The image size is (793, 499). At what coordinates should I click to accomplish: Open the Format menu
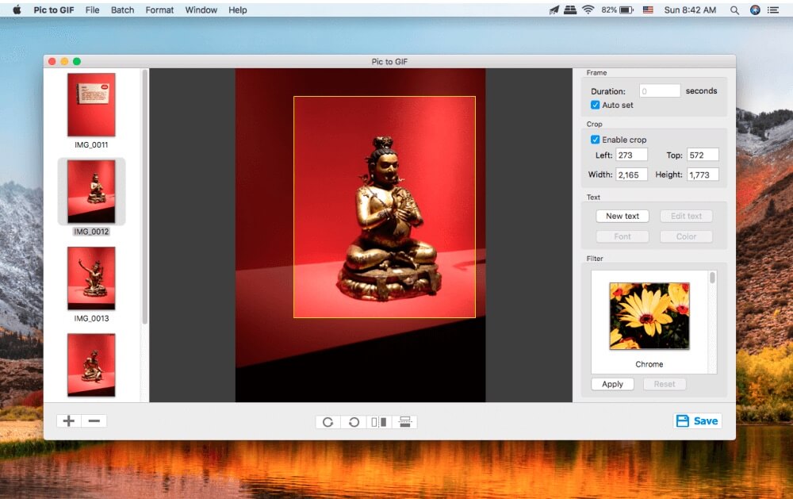point(159,10)
